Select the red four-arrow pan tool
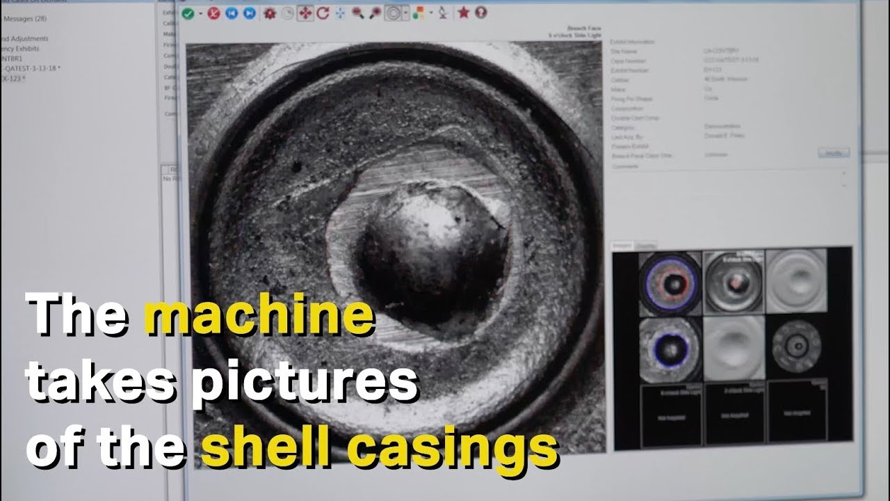890x501 pixels. coord(305,13)
